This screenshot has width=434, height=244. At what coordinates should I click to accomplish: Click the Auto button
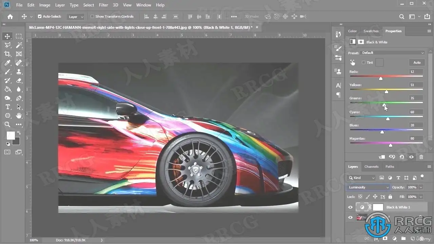417,62
